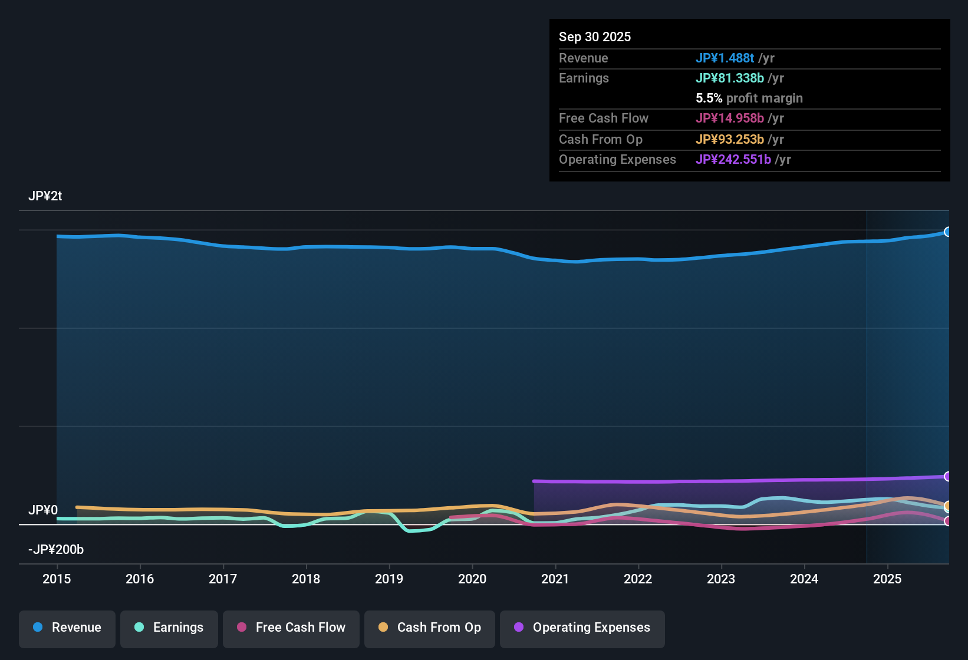The width and height of the screenshot is (968, 660).
Task: Click the 2024 x-axis year label
Action: point(804,579)
